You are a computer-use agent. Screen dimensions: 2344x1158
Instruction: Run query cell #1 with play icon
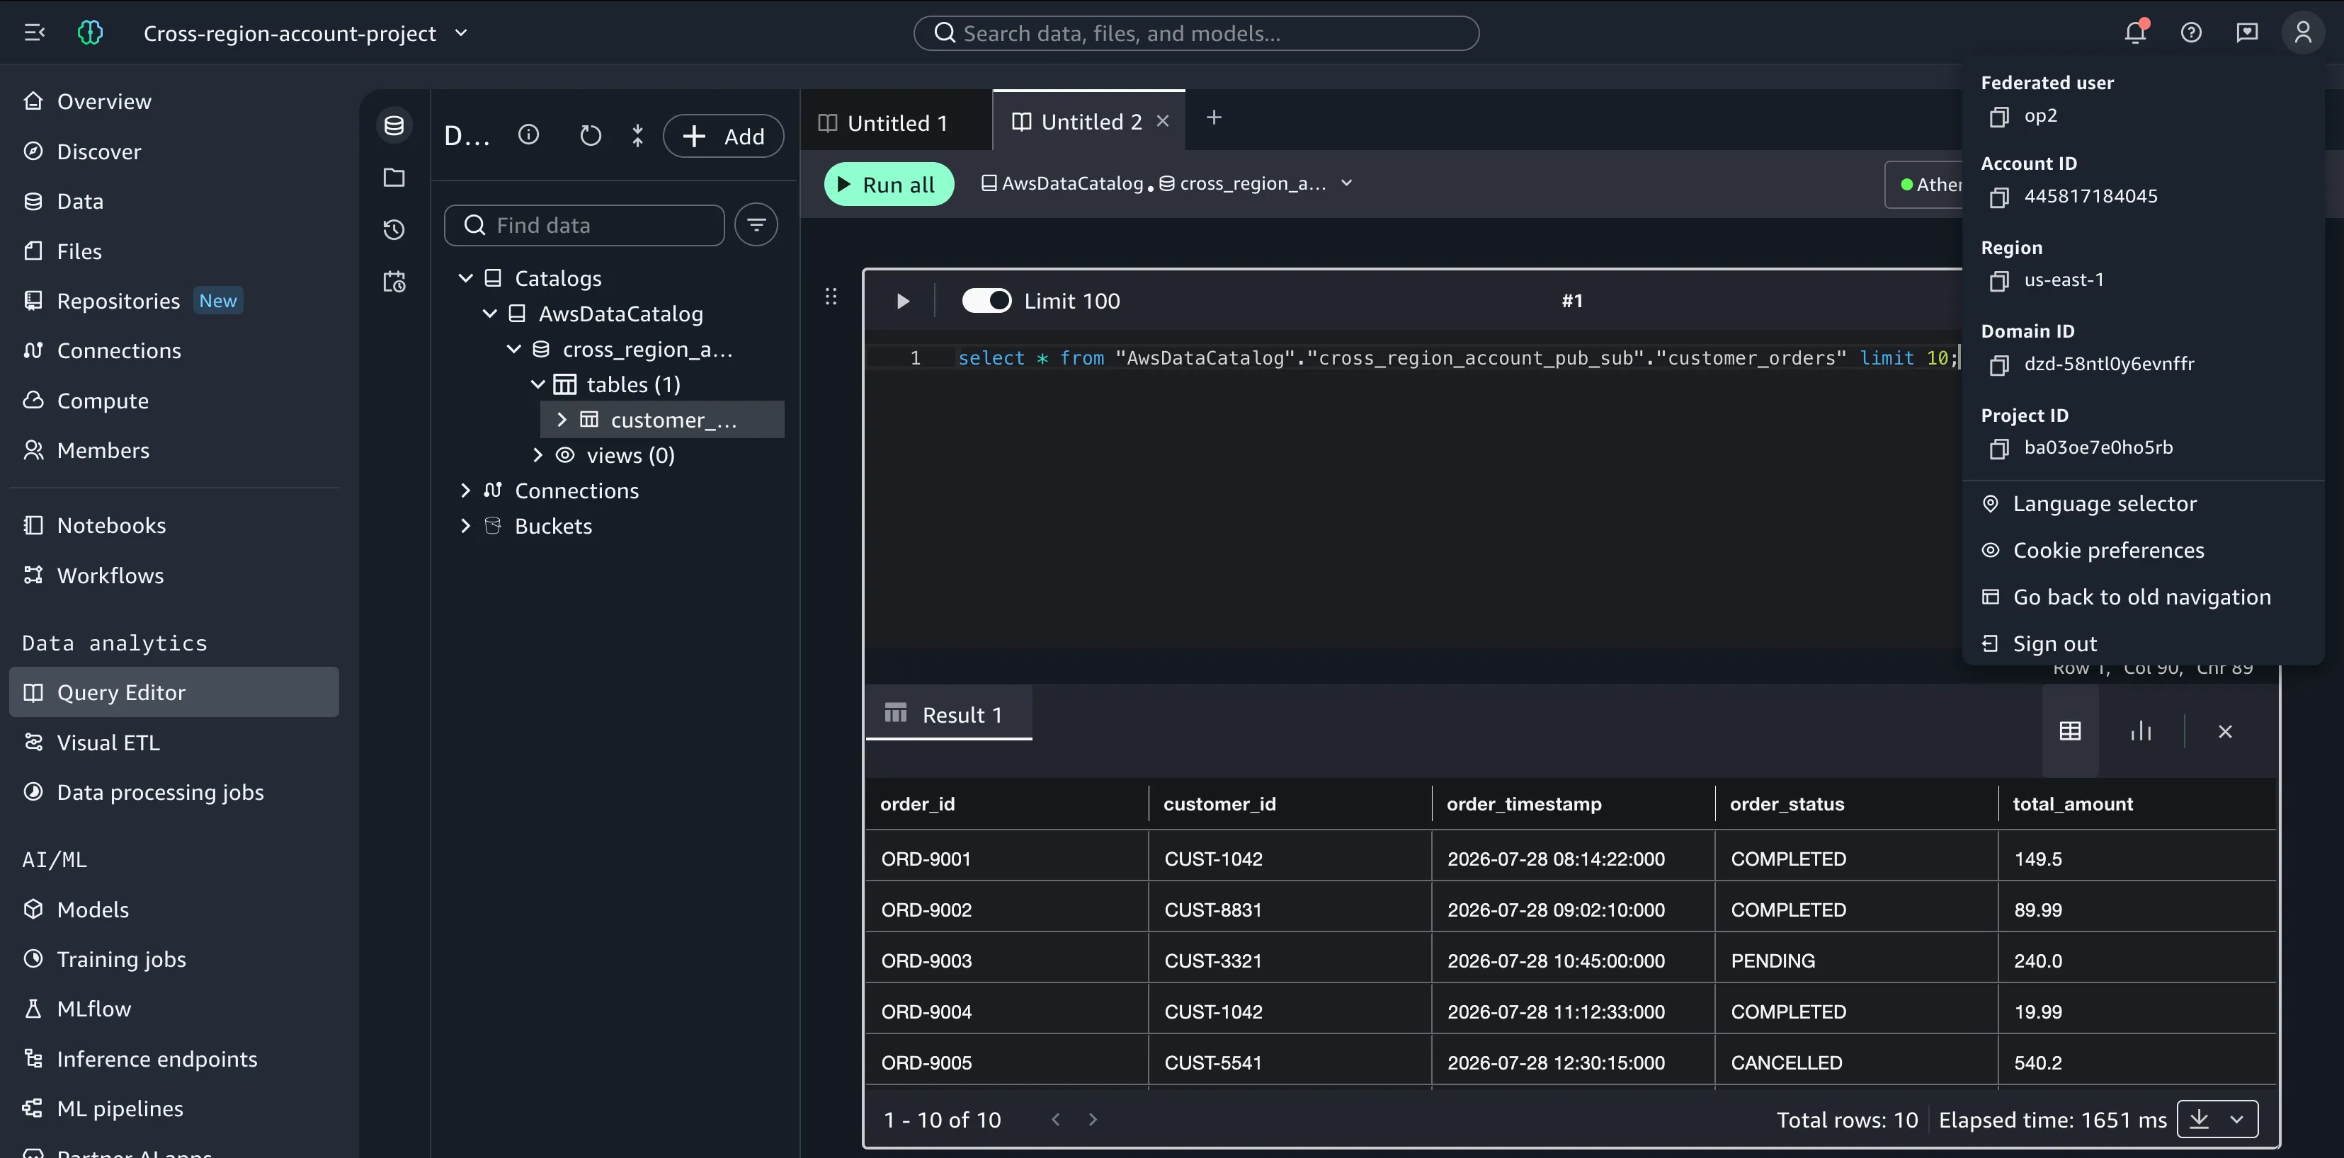click(x=903, y=301)
